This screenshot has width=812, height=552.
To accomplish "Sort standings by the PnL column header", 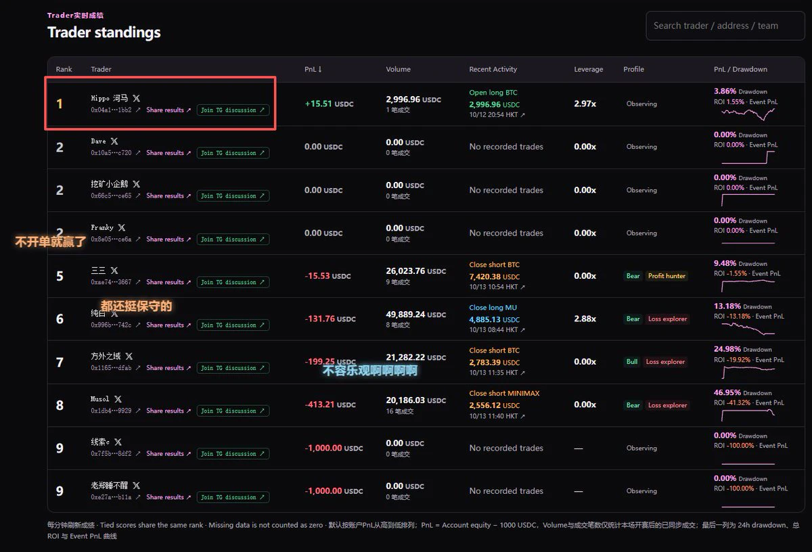I will (x=313, y=69).
